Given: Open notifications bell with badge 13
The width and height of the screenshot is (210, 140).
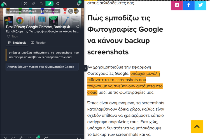Looking at the screenshot, I should tap(79, 3).
